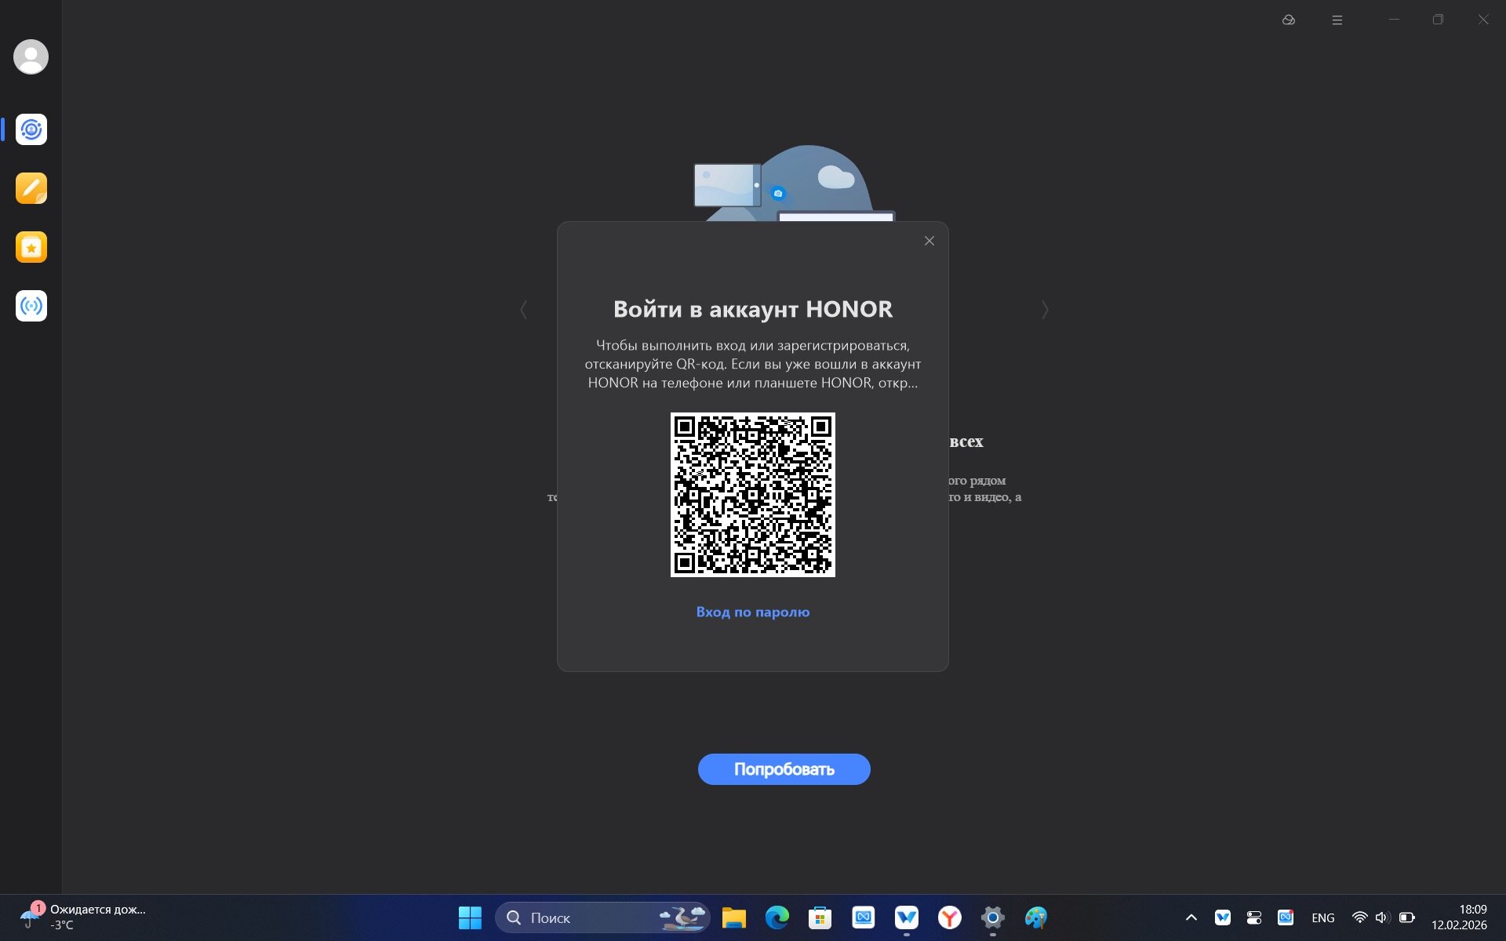
Task: Click the Windows taskbar search field 'Поиск'
Action: coord(580,917)
